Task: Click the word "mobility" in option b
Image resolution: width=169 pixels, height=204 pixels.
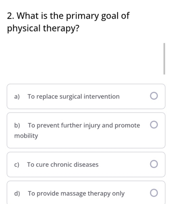Action: coord(26,136)
